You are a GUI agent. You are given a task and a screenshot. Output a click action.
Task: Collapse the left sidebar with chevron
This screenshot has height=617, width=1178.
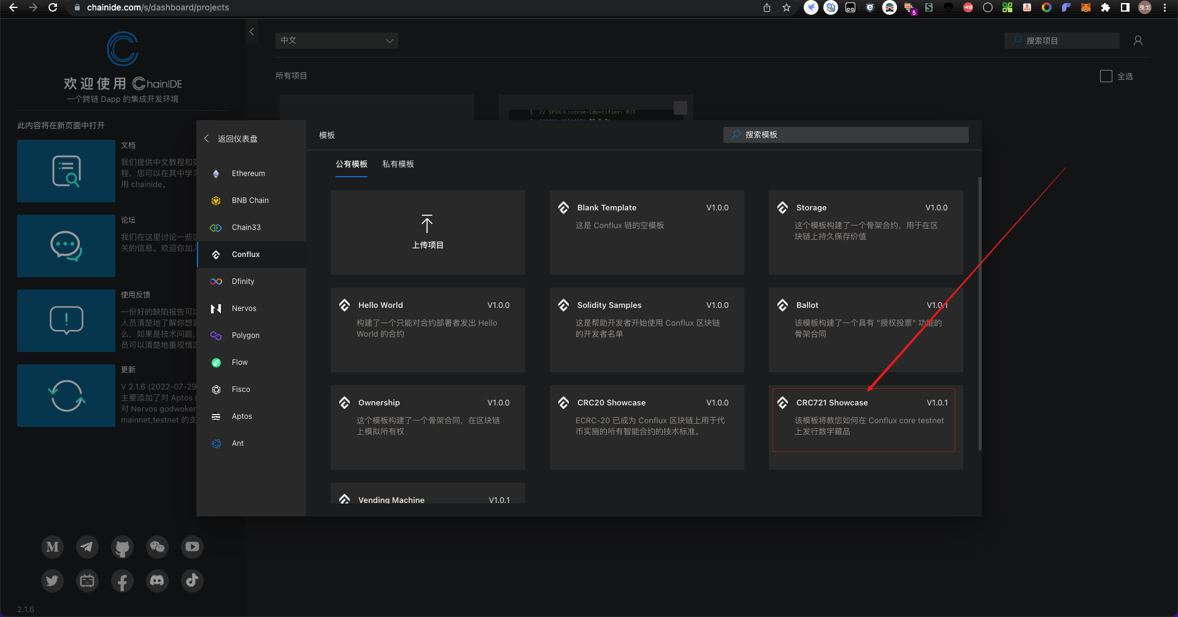click(x=252, y=31)
